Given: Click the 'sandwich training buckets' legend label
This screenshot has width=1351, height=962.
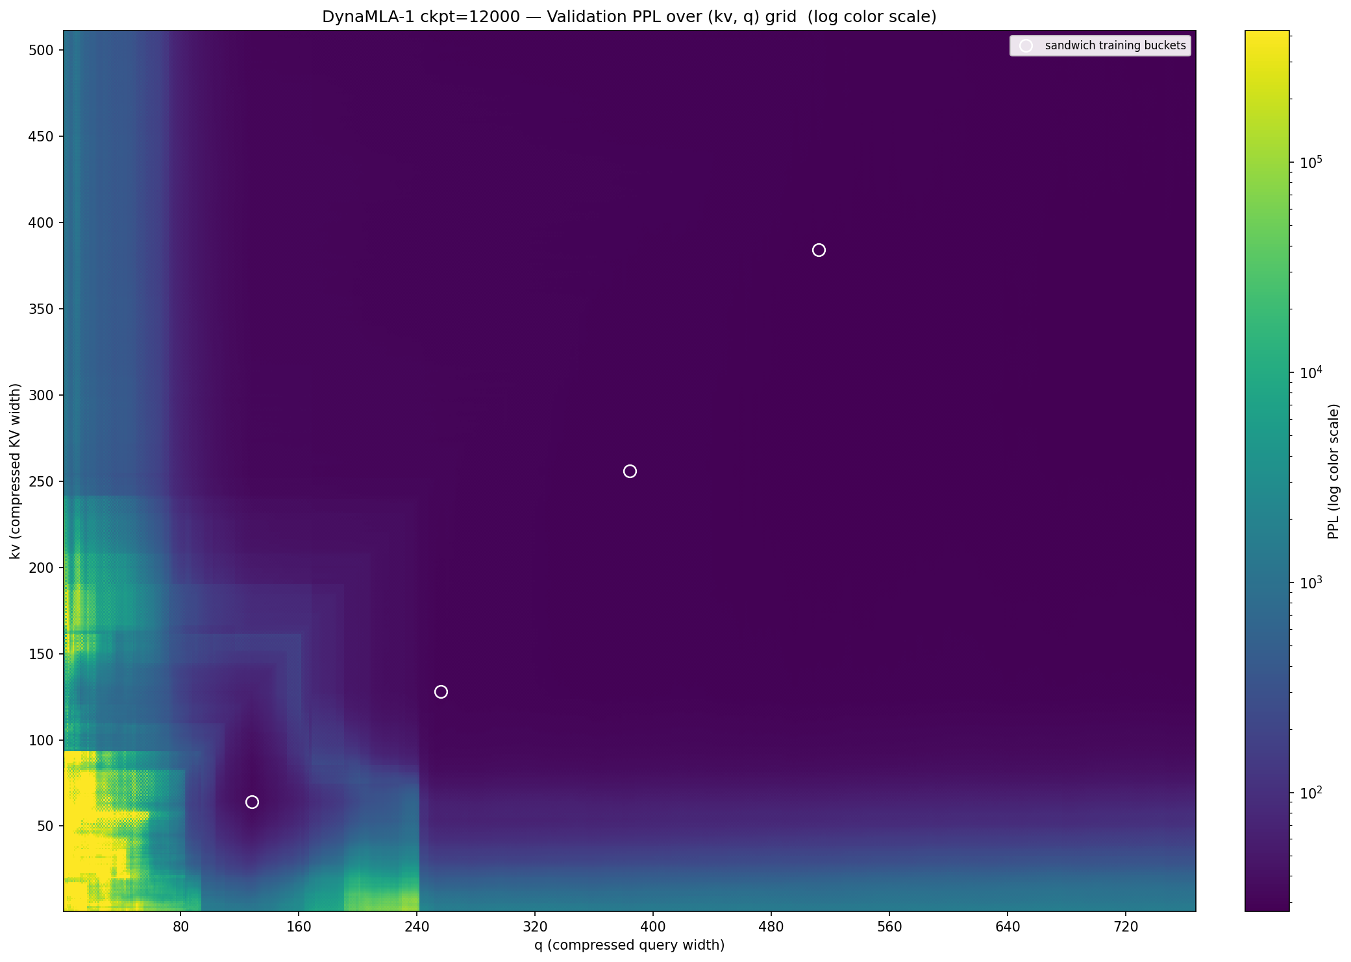Looking at the screenshot, I should tap(1115, 46).
